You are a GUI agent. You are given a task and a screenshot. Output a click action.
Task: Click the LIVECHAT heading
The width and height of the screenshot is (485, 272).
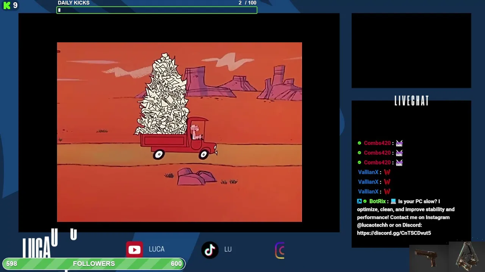coord(411,101)
